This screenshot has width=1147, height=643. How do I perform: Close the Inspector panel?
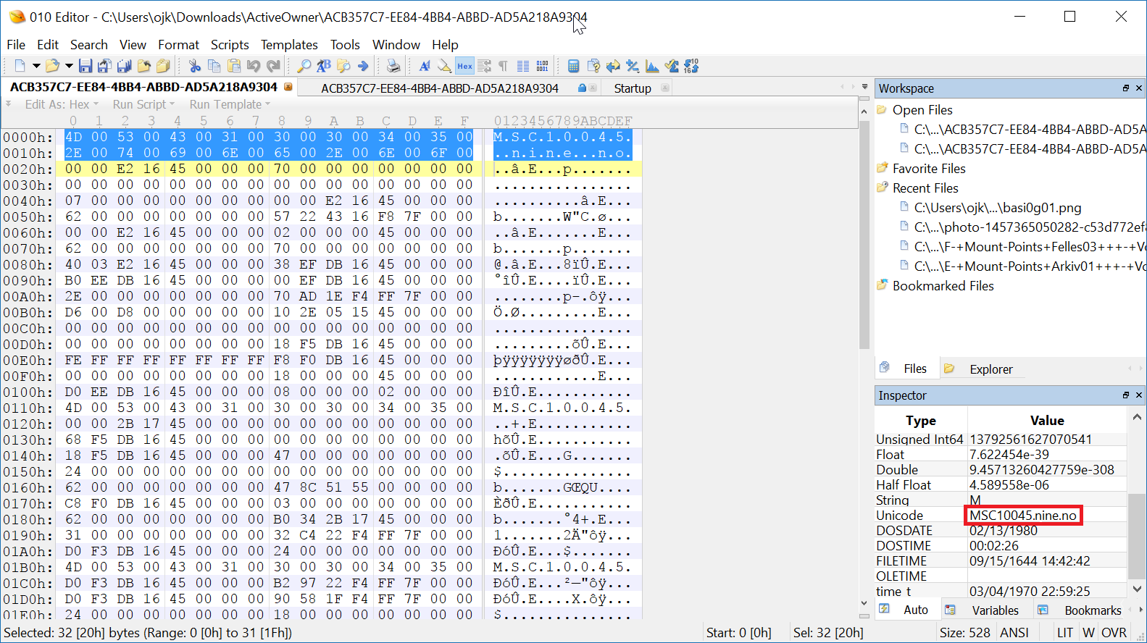click(1139, 395)
